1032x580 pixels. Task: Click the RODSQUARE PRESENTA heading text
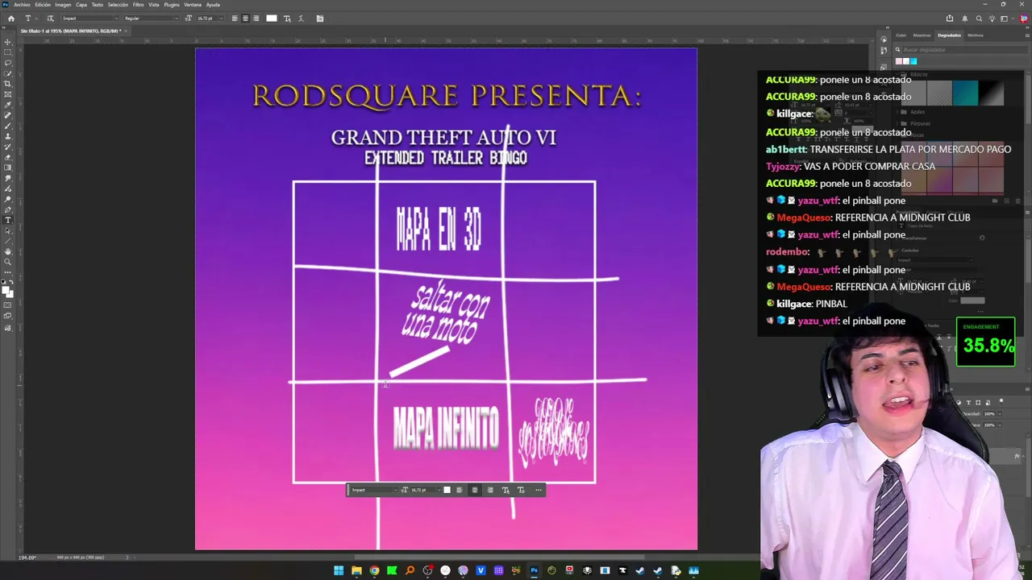447,95
